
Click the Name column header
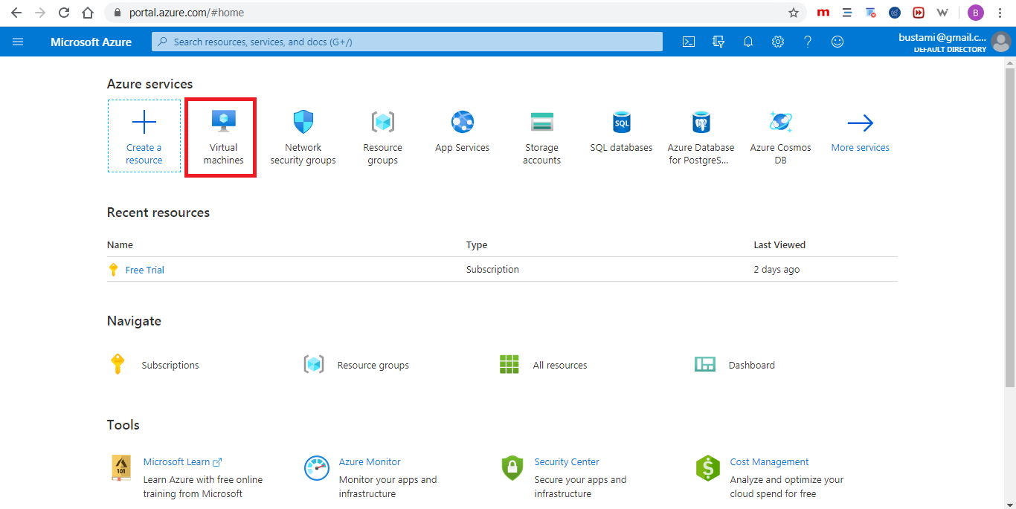click(x=120, y=244)
